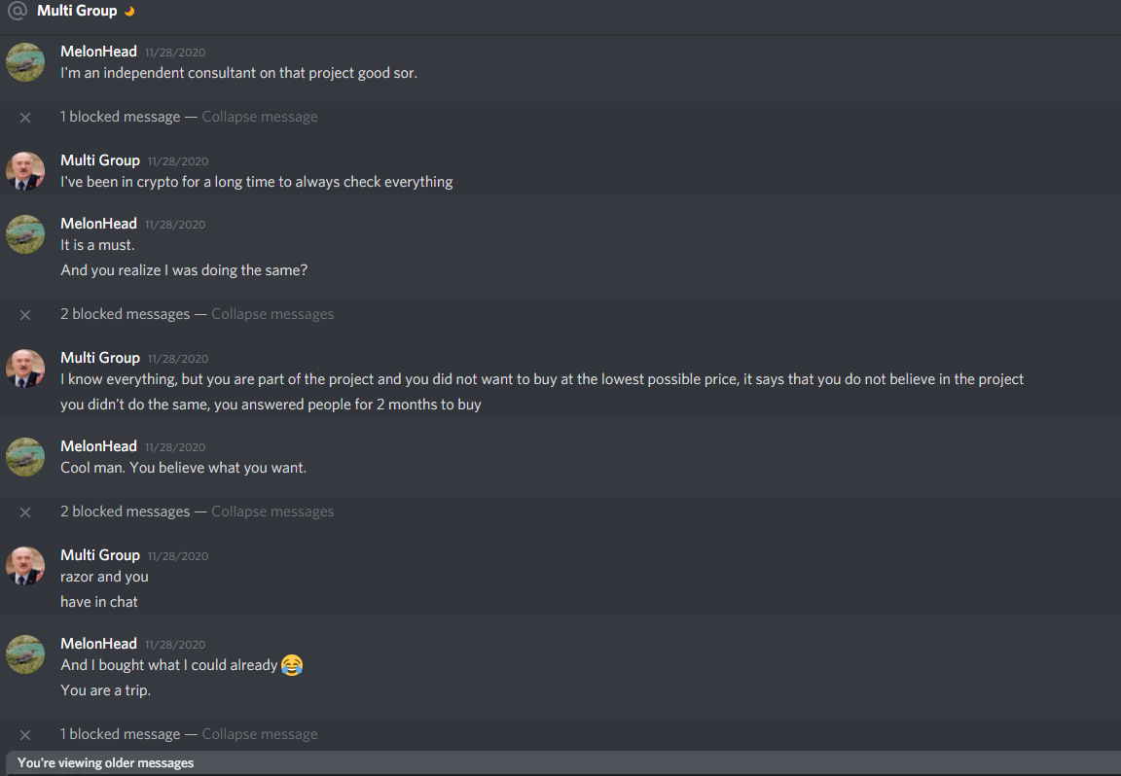Click the idle moon status icon
This screenshot has width=1121, height=776.
point(129,11)
